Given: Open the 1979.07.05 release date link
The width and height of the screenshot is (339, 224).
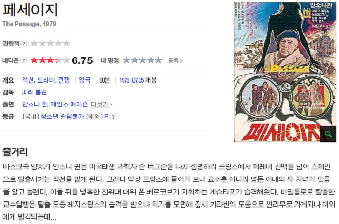Looking at the screenshot, I should click(132, 80).
